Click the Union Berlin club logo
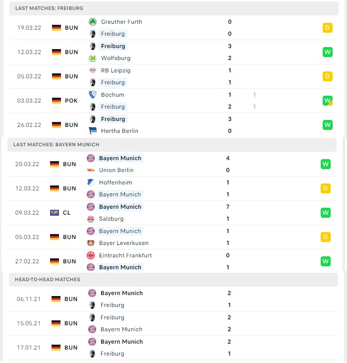The width and height of the screenshot is (347, 363). pyautogui.click(x=91, y=170)
